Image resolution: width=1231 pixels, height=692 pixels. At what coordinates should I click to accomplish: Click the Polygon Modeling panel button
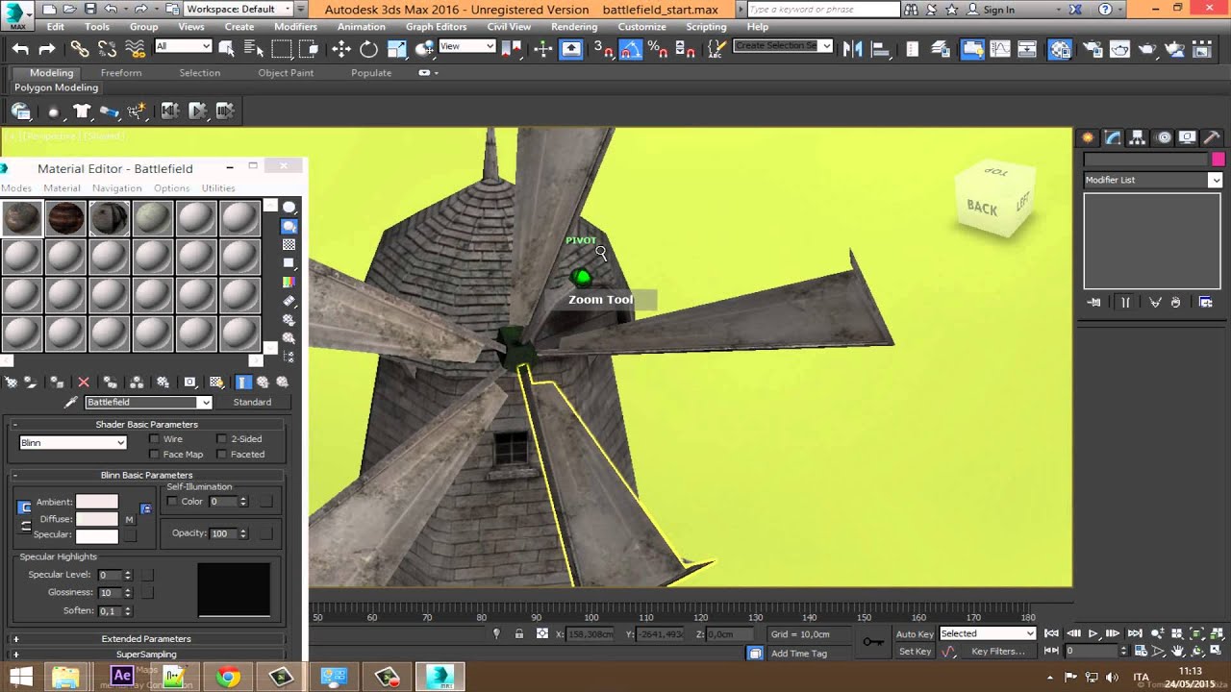56,87
